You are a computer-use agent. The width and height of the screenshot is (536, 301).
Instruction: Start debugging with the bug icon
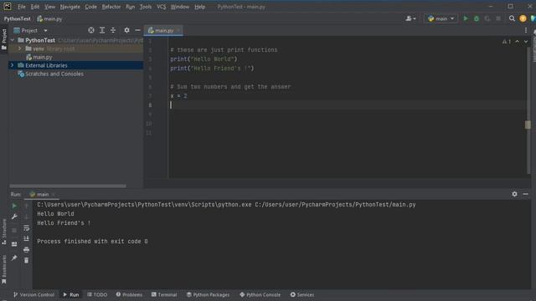pos(477,18)
